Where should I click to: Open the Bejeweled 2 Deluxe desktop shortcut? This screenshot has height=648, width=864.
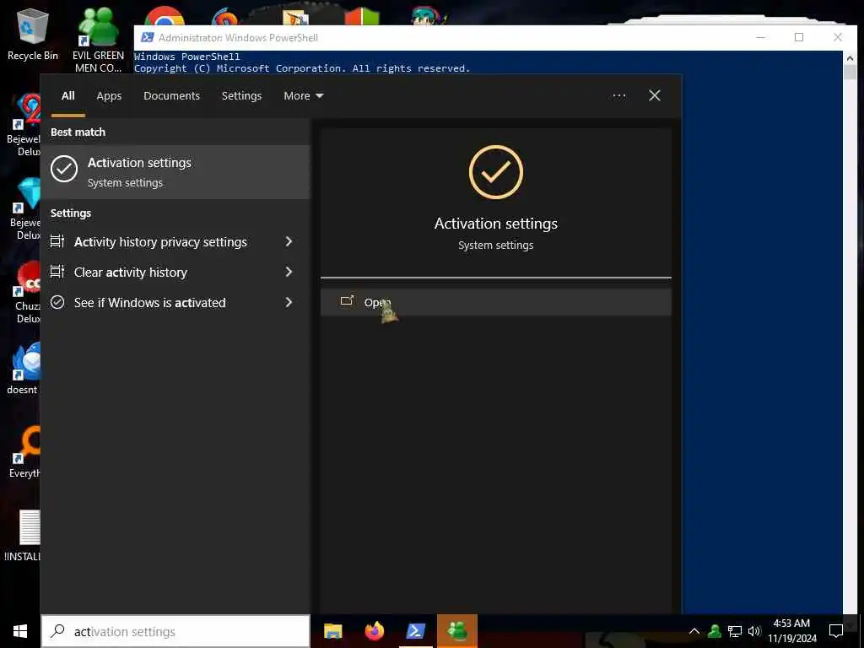tap(23, 125)
